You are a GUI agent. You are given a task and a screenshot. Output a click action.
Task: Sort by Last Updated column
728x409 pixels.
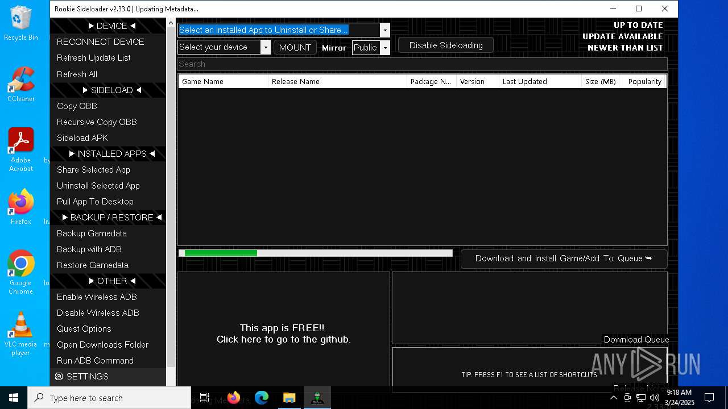tap(540, 81)
